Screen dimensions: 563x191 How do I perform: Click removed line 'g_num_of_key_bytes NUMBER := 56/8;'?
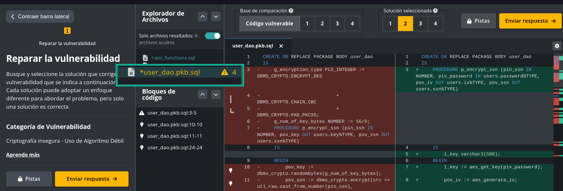pyautogui.click(x=322, y=121)
